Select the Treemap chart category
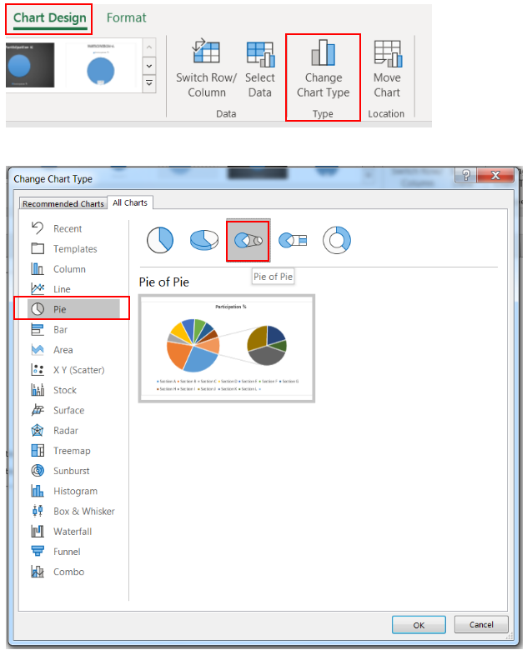The image size is (527, 650). (x=74, y=451)
